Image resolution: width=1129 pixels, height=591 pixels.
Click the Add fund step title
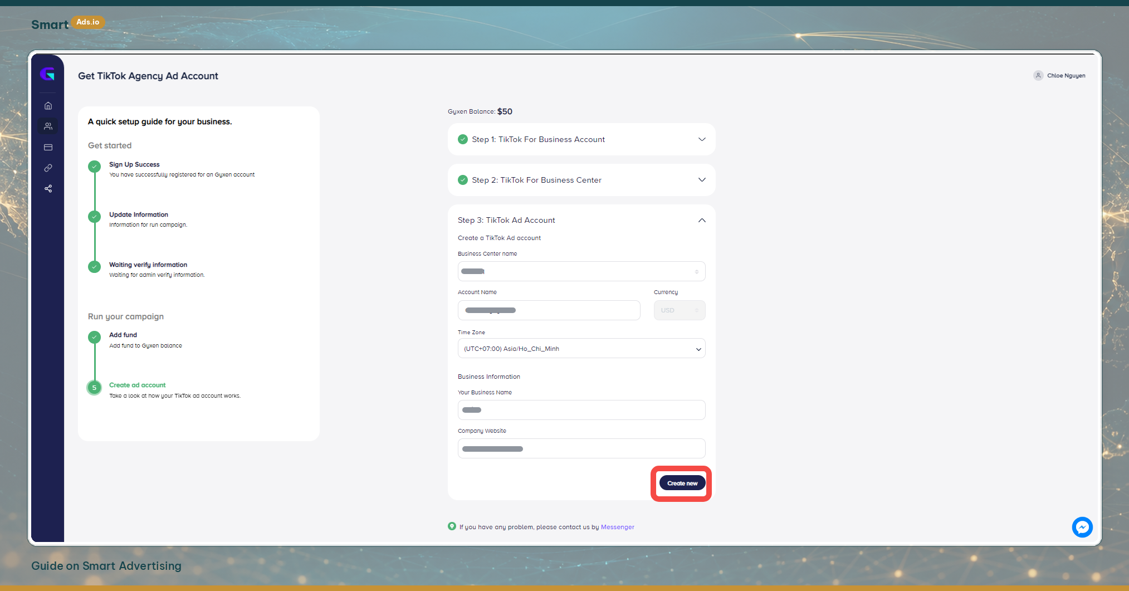coord(123,335)
